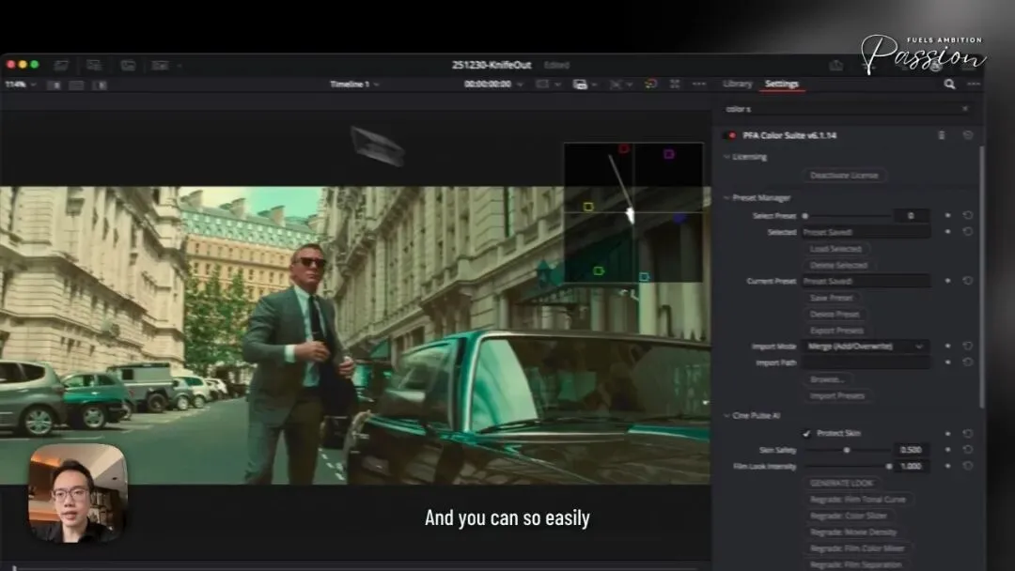
Task: Click the Skin Safety 0.500 value field
Action: coord(912,450)
